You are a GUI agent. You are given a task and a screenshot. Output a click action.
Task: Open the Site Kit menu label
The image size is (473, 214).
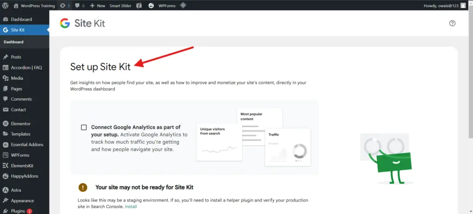click(18, 30)
